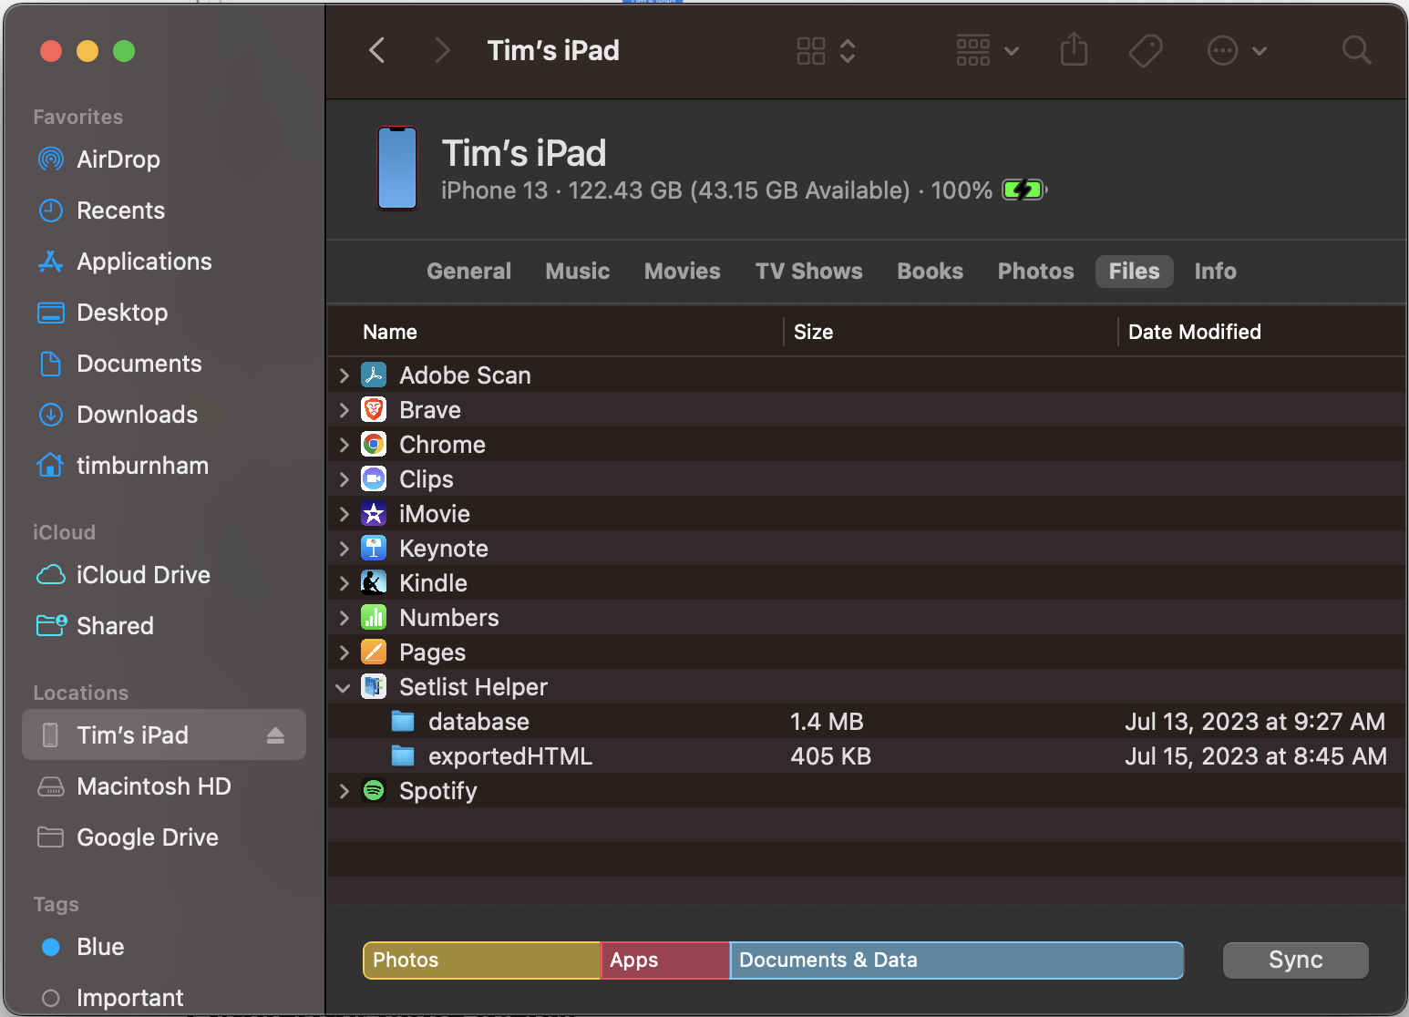Click the Spotify app icon
Image resolution: width=1409 pixels, height=1017 pixels.
click(x=374, y=790)
